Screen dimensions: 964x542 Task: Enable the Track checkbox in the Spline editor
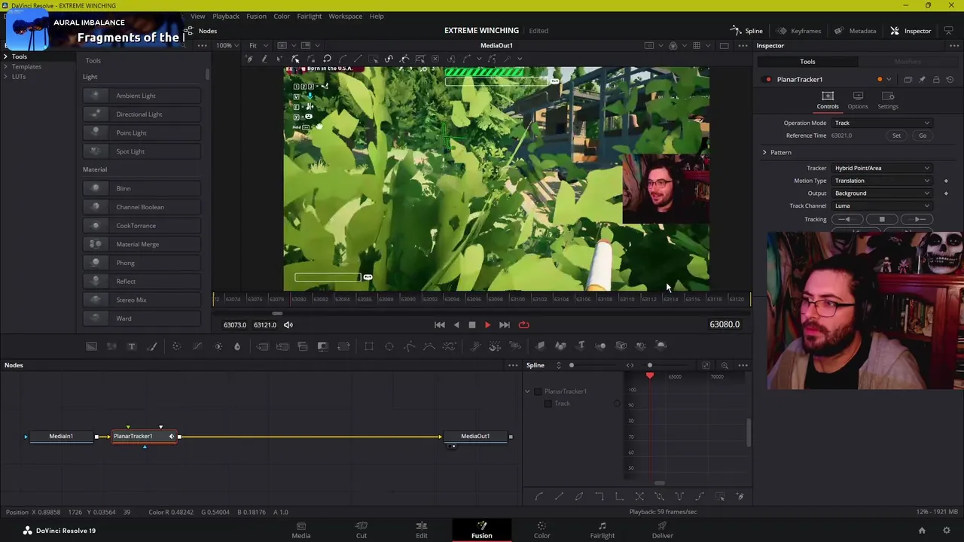[x=548, y=404]
